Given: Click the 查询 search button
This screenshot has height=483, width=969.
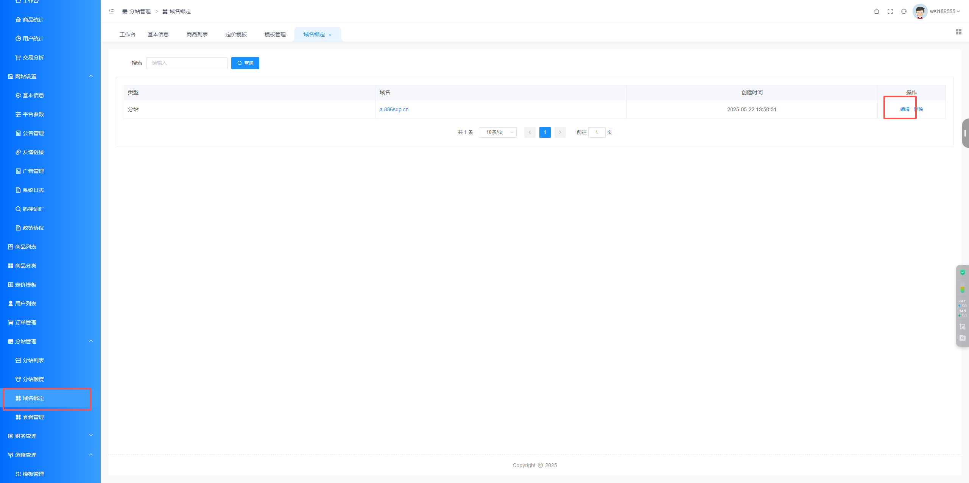Looking at the screenshot, I should click(x=245, y=63).
